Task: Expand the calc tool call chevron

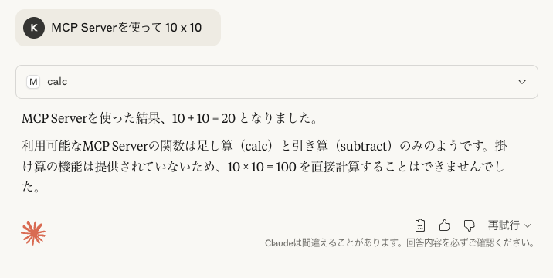Action: (522, 82)
